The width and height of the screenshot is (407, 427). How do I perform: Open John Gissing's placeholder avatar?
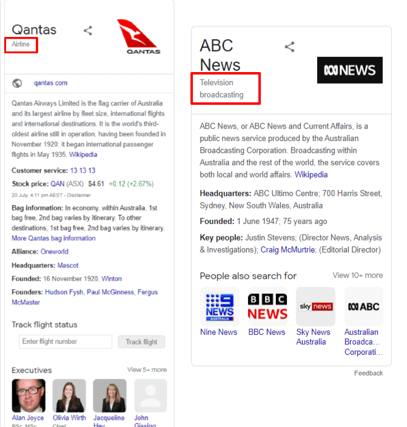click(x=150, y=396)
